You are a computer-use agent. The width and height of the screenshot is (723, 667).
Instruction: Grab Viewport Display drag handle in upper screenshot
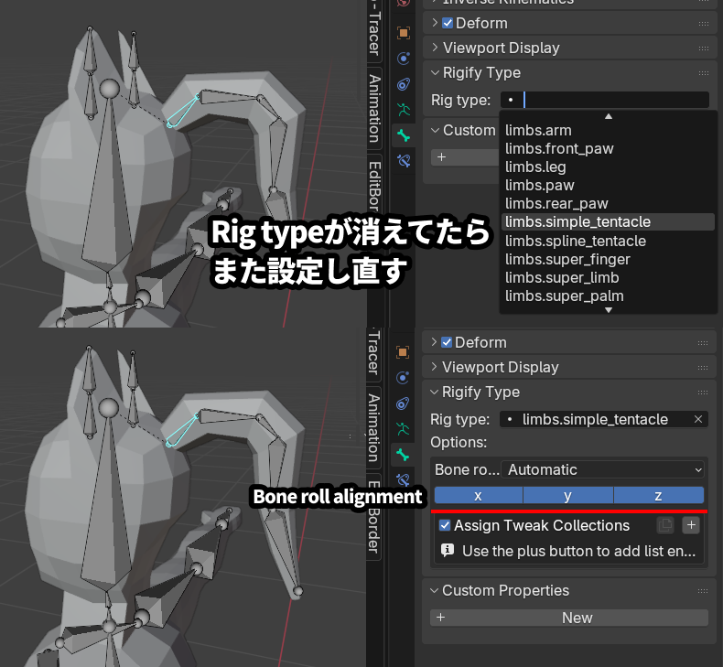pos(703,48)
